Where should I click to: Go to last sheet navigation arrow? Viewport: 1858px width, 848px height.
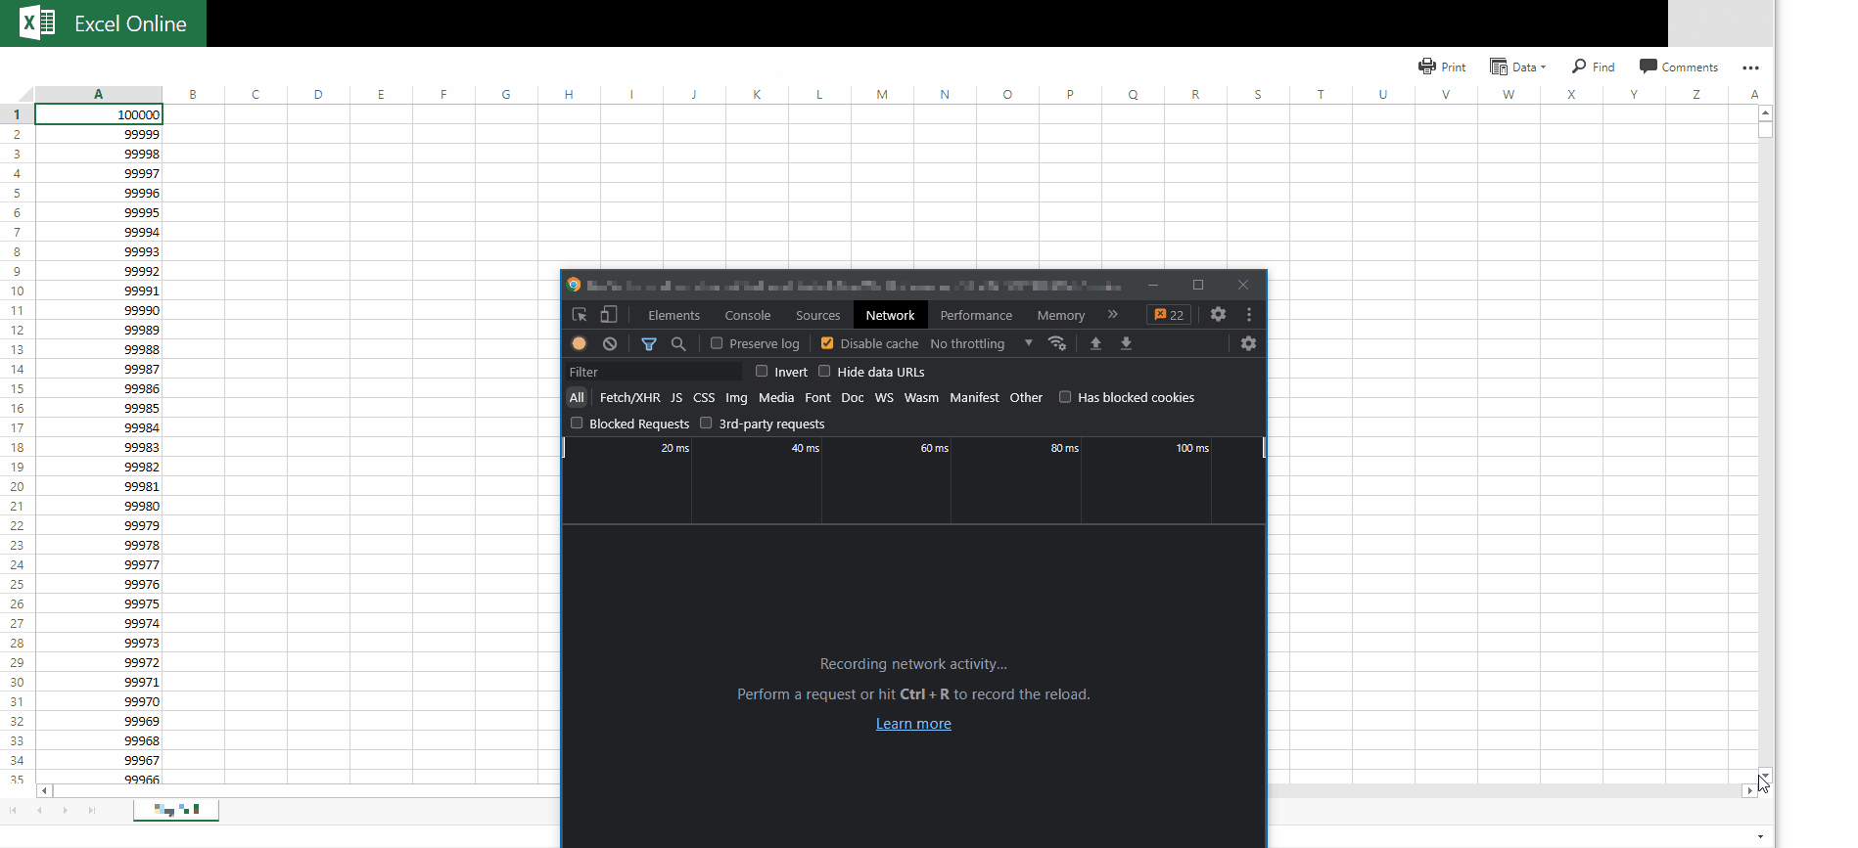coord(92,810)
